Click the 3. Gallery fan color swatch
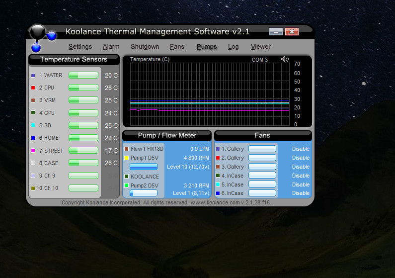 (x=218, y=167)
